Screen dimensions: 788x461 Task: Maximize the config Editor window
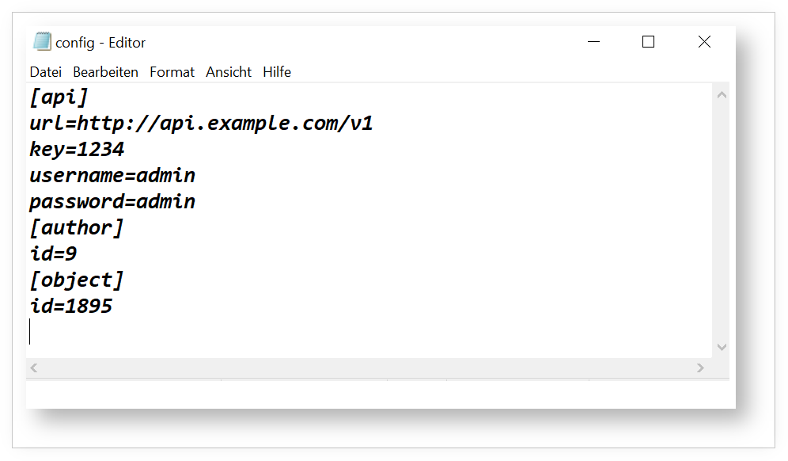coord(649,42)
